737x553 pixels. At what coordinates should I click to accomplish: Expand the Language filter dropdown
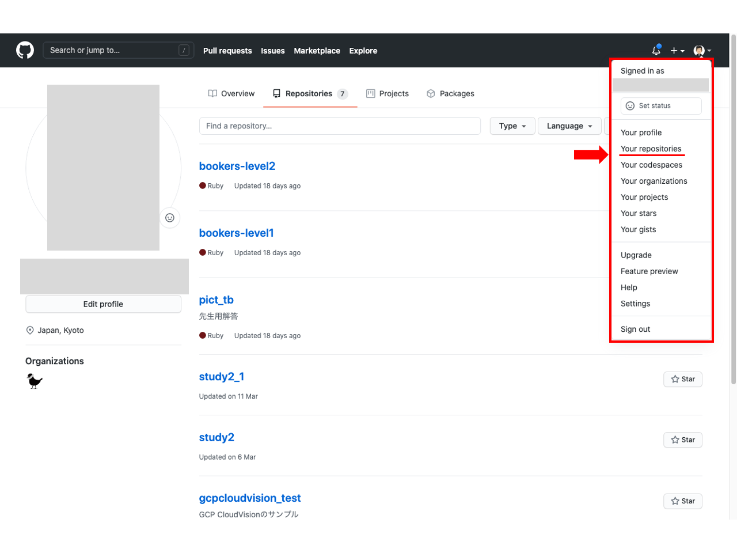569,126
